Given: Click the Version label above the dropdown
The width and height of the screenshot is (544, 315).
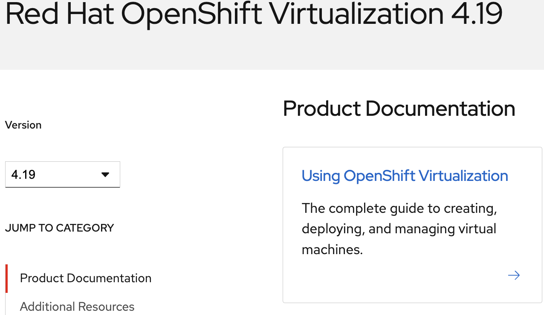Looking at the screenshot, I should (x=23, y=125).
